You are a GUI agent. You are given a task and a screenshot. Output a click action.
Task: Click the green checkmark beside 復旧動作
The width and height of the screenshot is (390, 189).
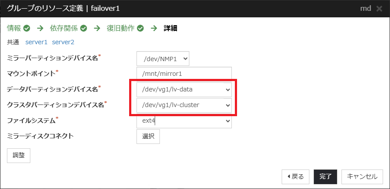(x=140, y=29)
